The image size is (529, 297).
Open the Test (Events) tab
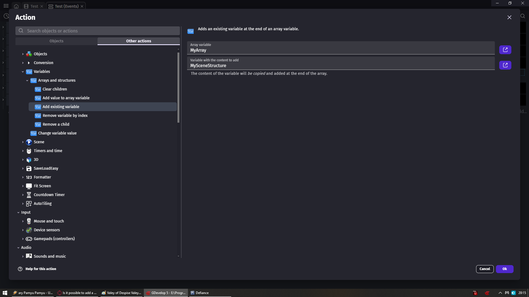tap(66, 6)
